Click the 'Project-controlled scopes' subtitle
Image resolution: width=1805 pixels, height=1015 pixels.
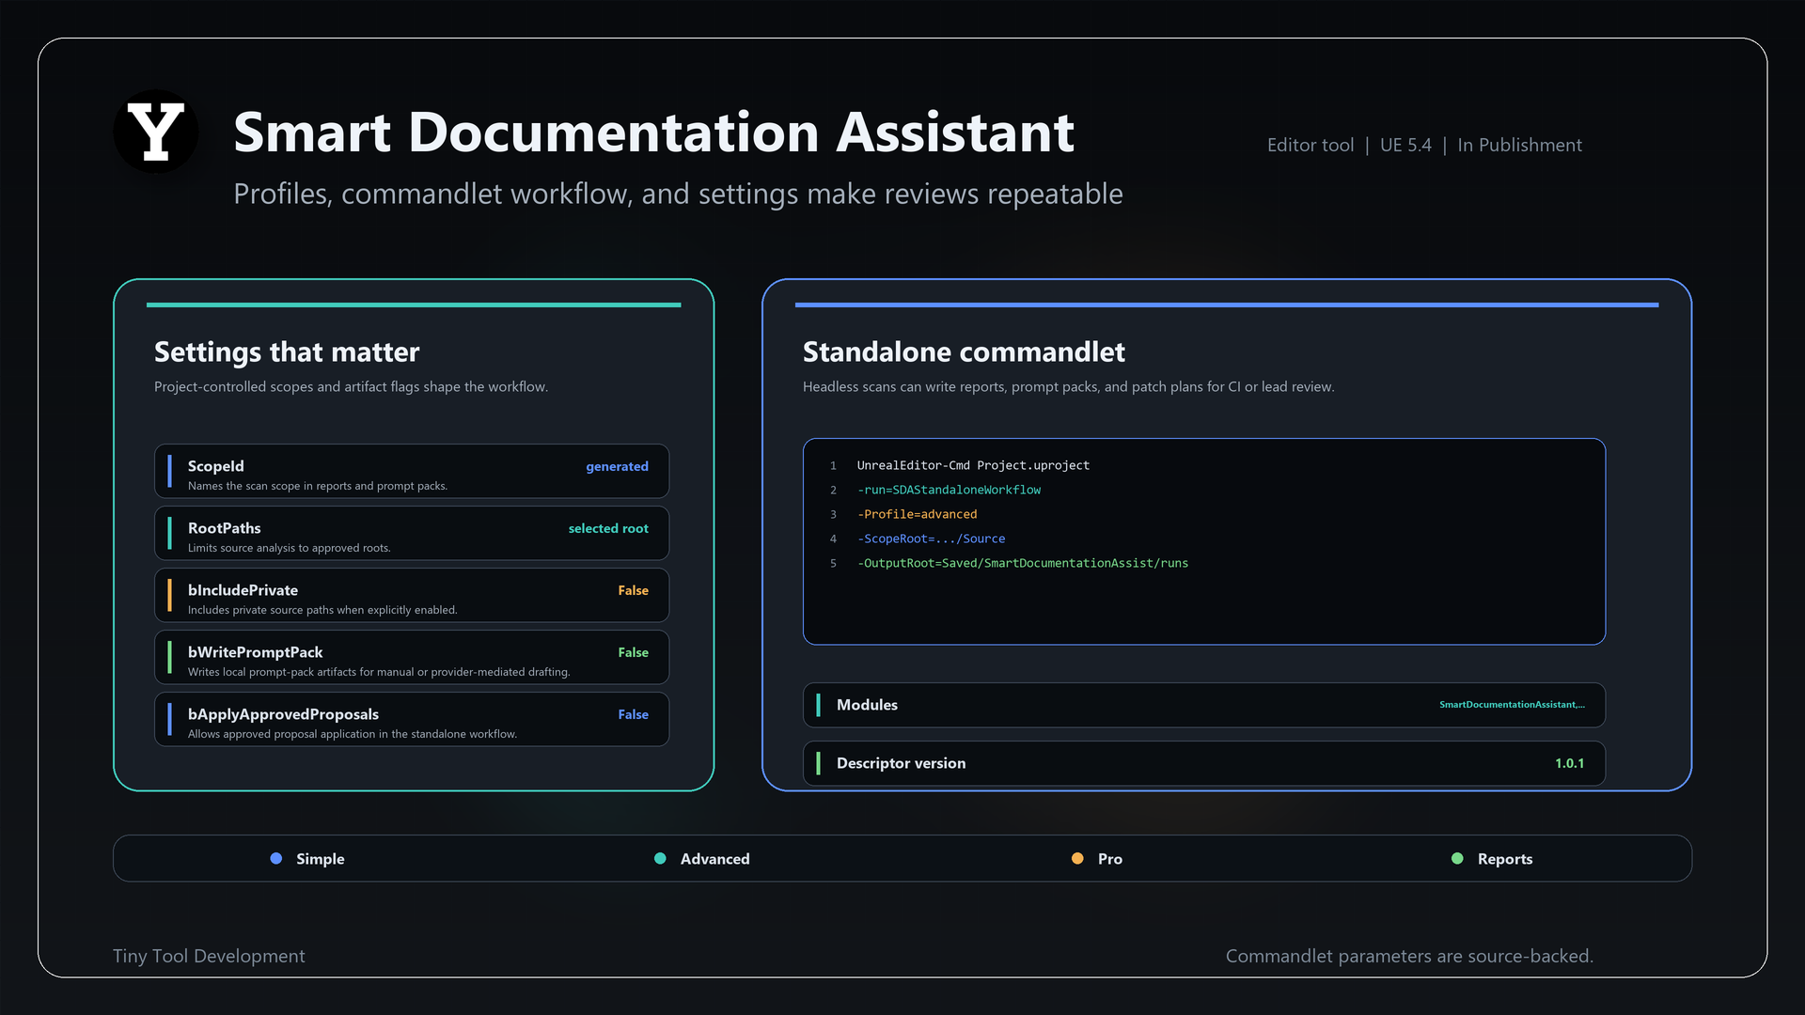pyautogui.click(x=351, y=386)
